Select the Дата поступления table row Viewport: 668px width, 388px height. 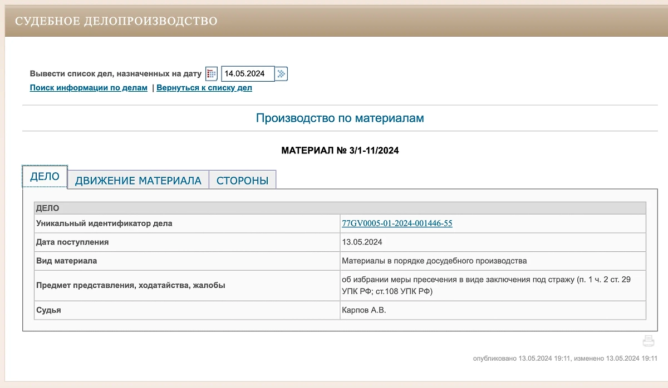coord(72,242)
